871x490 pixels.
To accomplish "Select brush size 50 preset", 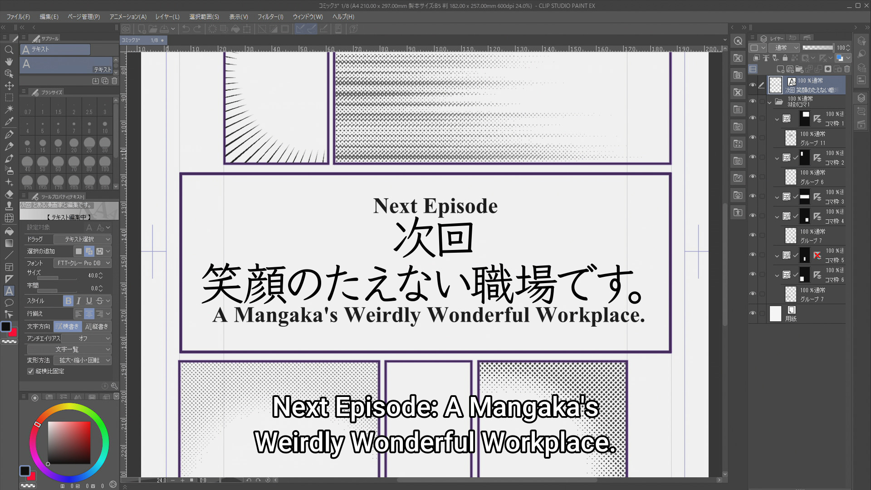I will coord(43,162).
